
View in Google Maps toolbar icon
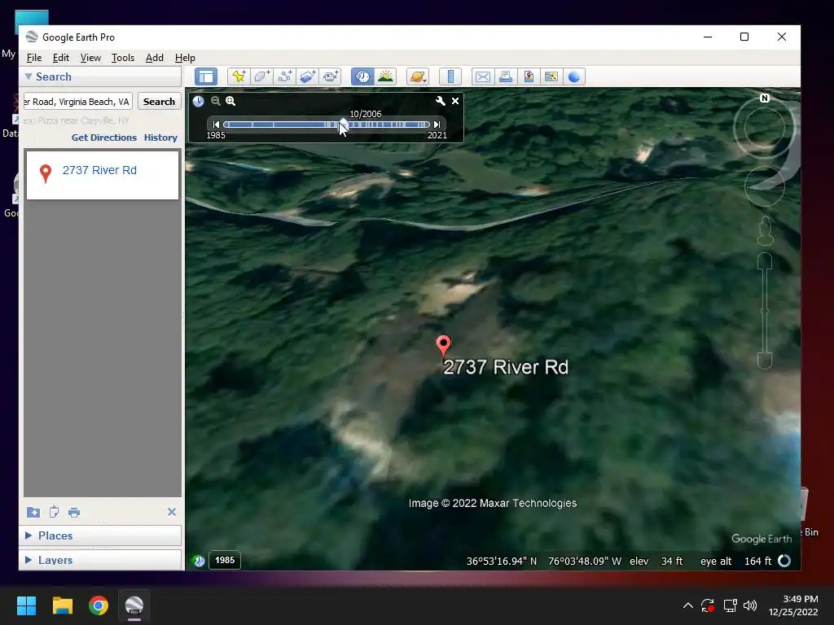551,76
